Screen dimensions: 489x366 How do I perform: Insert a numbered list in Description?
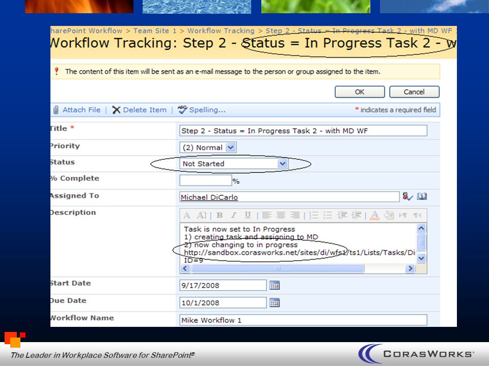coord(314,216)
